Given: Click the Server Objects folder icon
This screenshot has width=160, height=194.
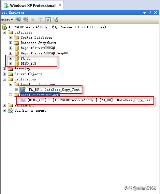Looking at the screenshot, I should click(10, 74).
